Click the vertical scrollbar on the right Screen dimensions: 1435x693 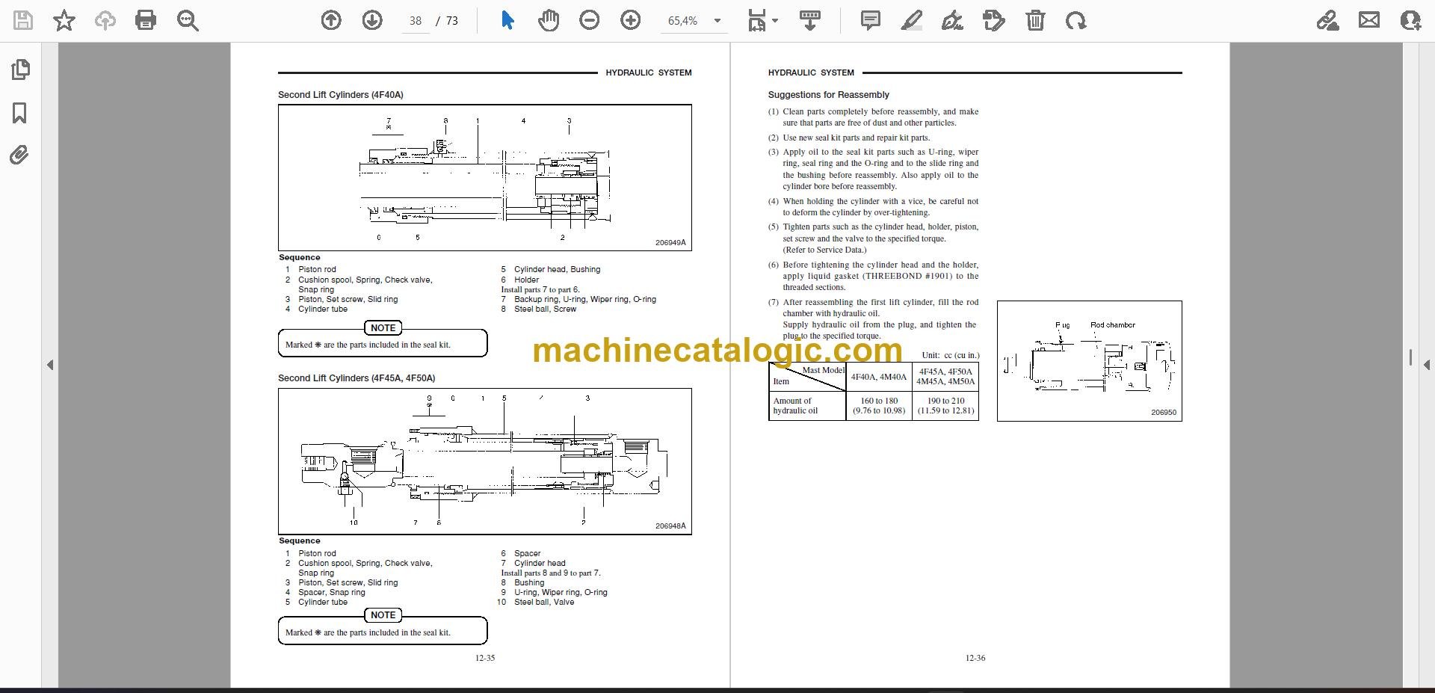(1410, 357)
